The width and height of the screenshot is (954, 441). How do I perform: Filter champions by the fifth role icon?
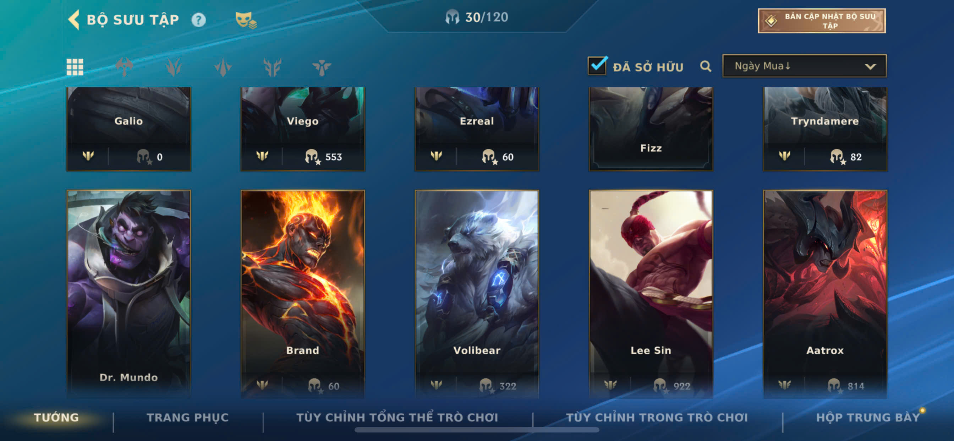point(322,67)
